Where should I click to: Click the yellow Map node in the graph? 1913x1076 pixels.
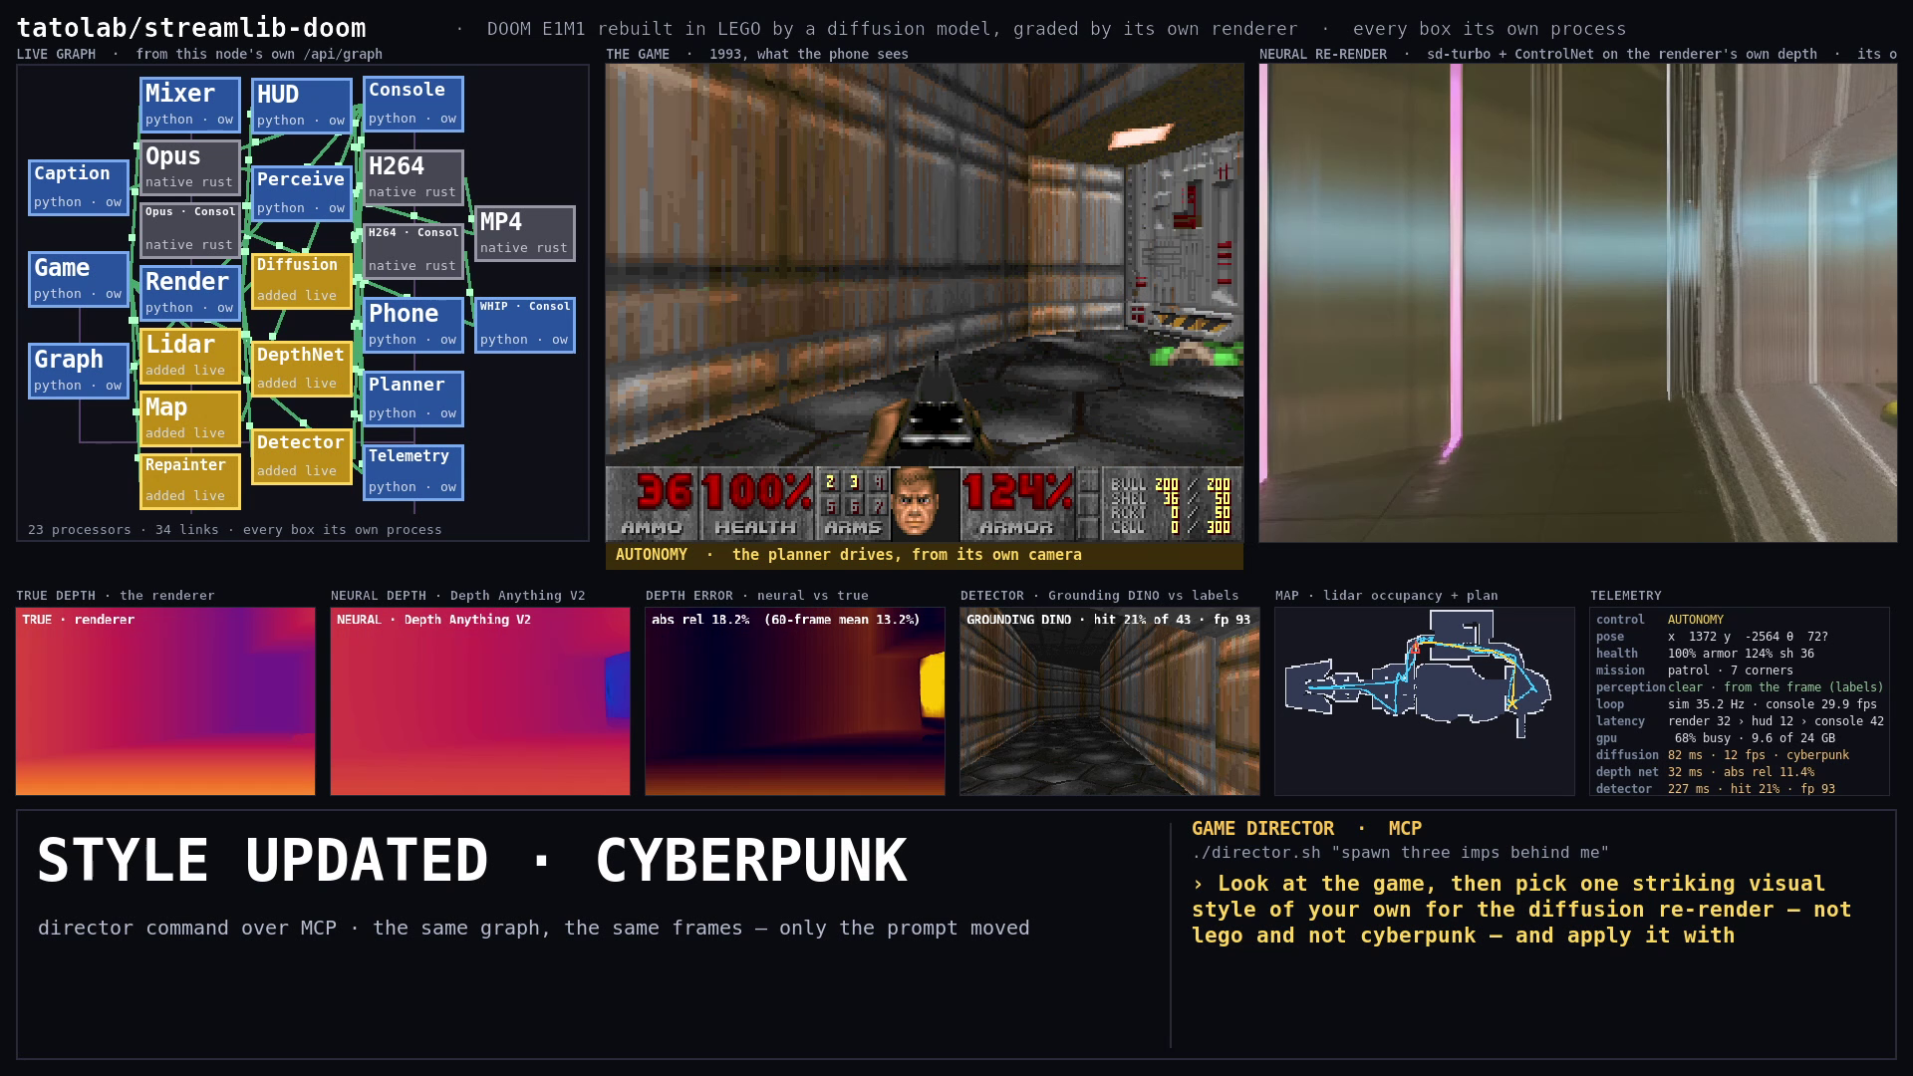[x=189, y=418]
